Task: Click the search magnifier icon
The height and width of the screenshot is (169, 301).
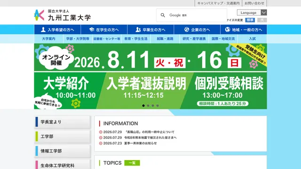Action: (x=163, y=15)
